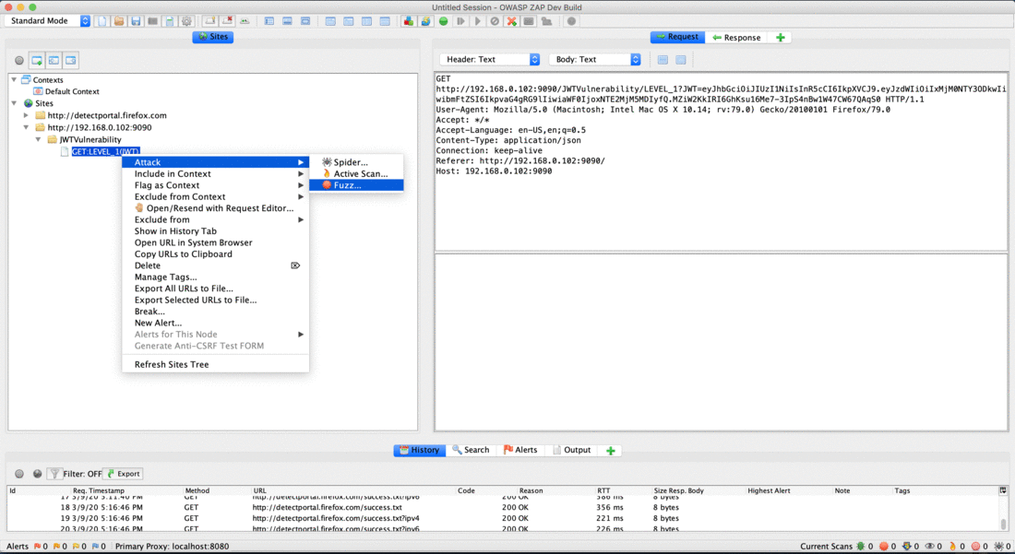Click the Sites button above the tree
This screenshot has width=1015, height=554.
pos(212,36)
